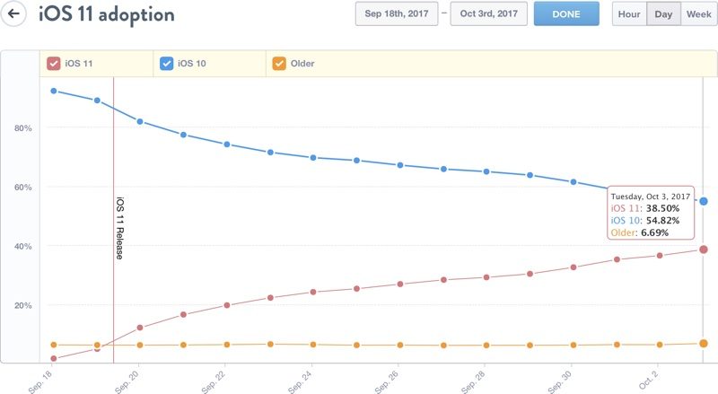Viewport: 718px width, 394px height.
Task: Open the Oct 3rd, 2017 end date picker
Action: (x=488, y=14)
